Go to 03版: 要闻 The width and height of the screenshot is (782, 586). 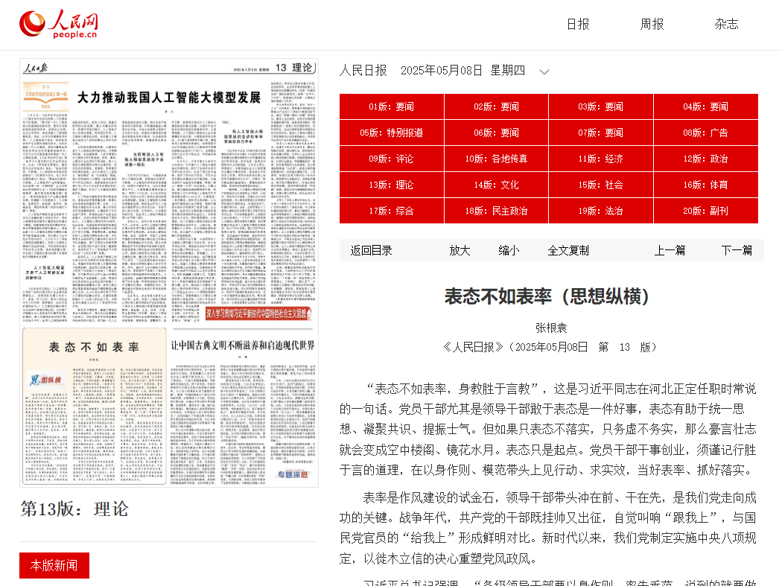coord(600,106)
